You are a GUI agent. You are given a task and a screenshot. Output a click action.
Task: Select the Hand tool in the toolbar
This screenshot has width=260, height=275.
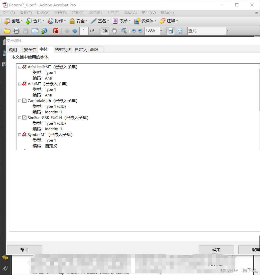114,31
